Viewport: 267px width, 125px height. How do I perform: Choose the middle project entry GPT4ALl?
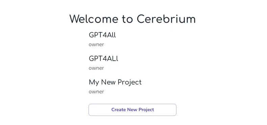point(103,59)
